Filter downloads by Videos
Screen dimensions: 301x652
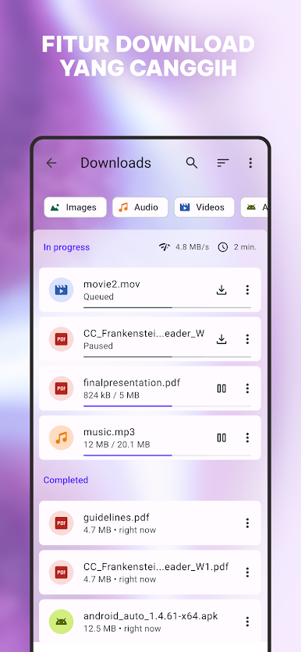coord(204,207)
